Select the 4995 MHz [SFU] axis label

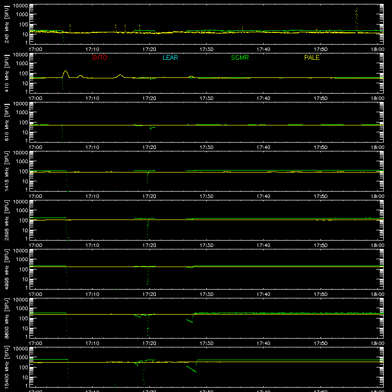(6, 269)
